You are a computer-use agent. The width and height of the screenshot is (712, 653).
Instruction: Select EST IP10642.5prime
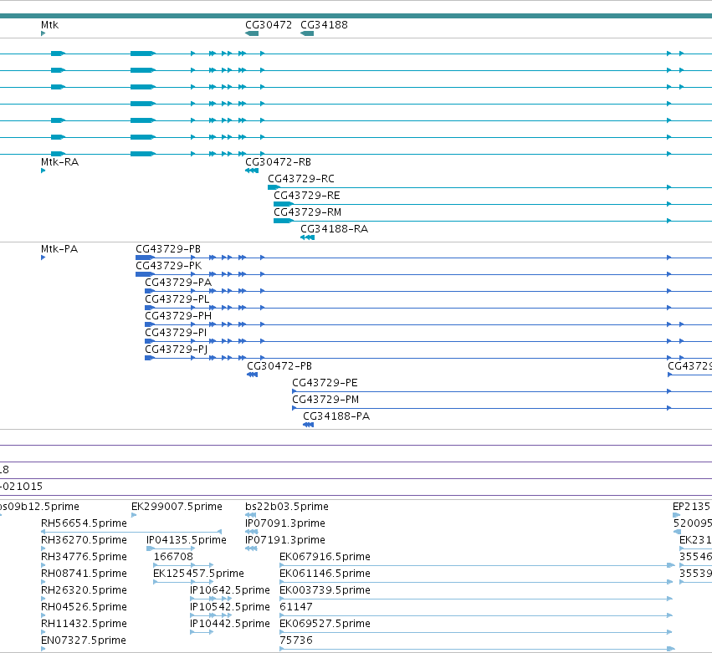[x=230, y=591]
